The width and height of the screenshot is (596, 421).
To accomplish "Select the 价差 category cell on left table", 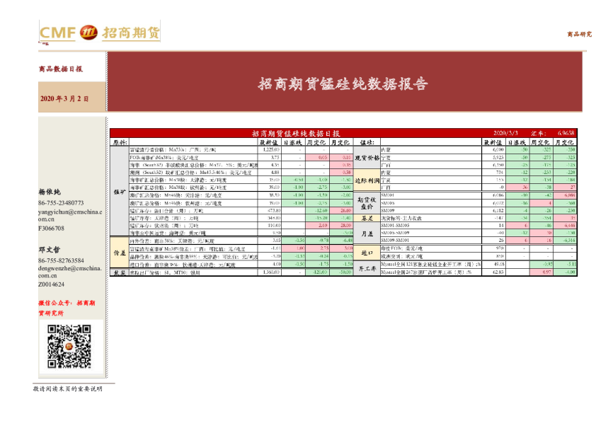I will point(119,253).
